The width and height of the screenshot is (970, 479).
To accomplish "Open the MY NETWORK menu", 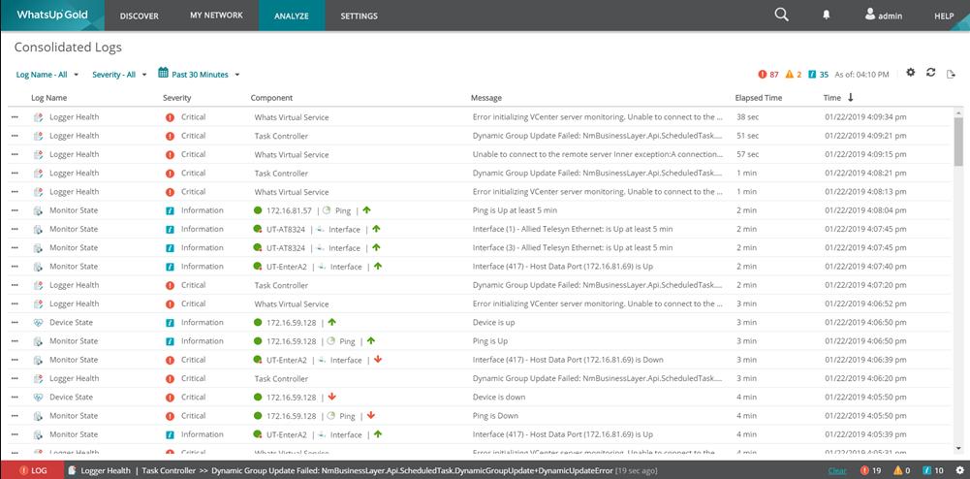I will 216,16.
